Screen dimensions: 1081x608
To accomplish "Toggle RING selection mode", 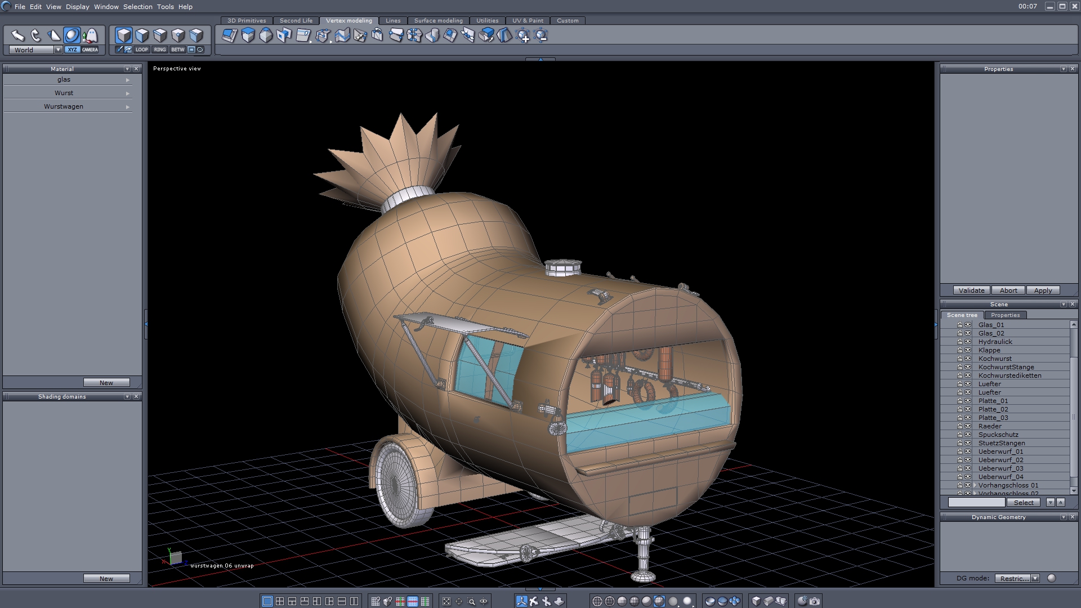I will [160, 50].
